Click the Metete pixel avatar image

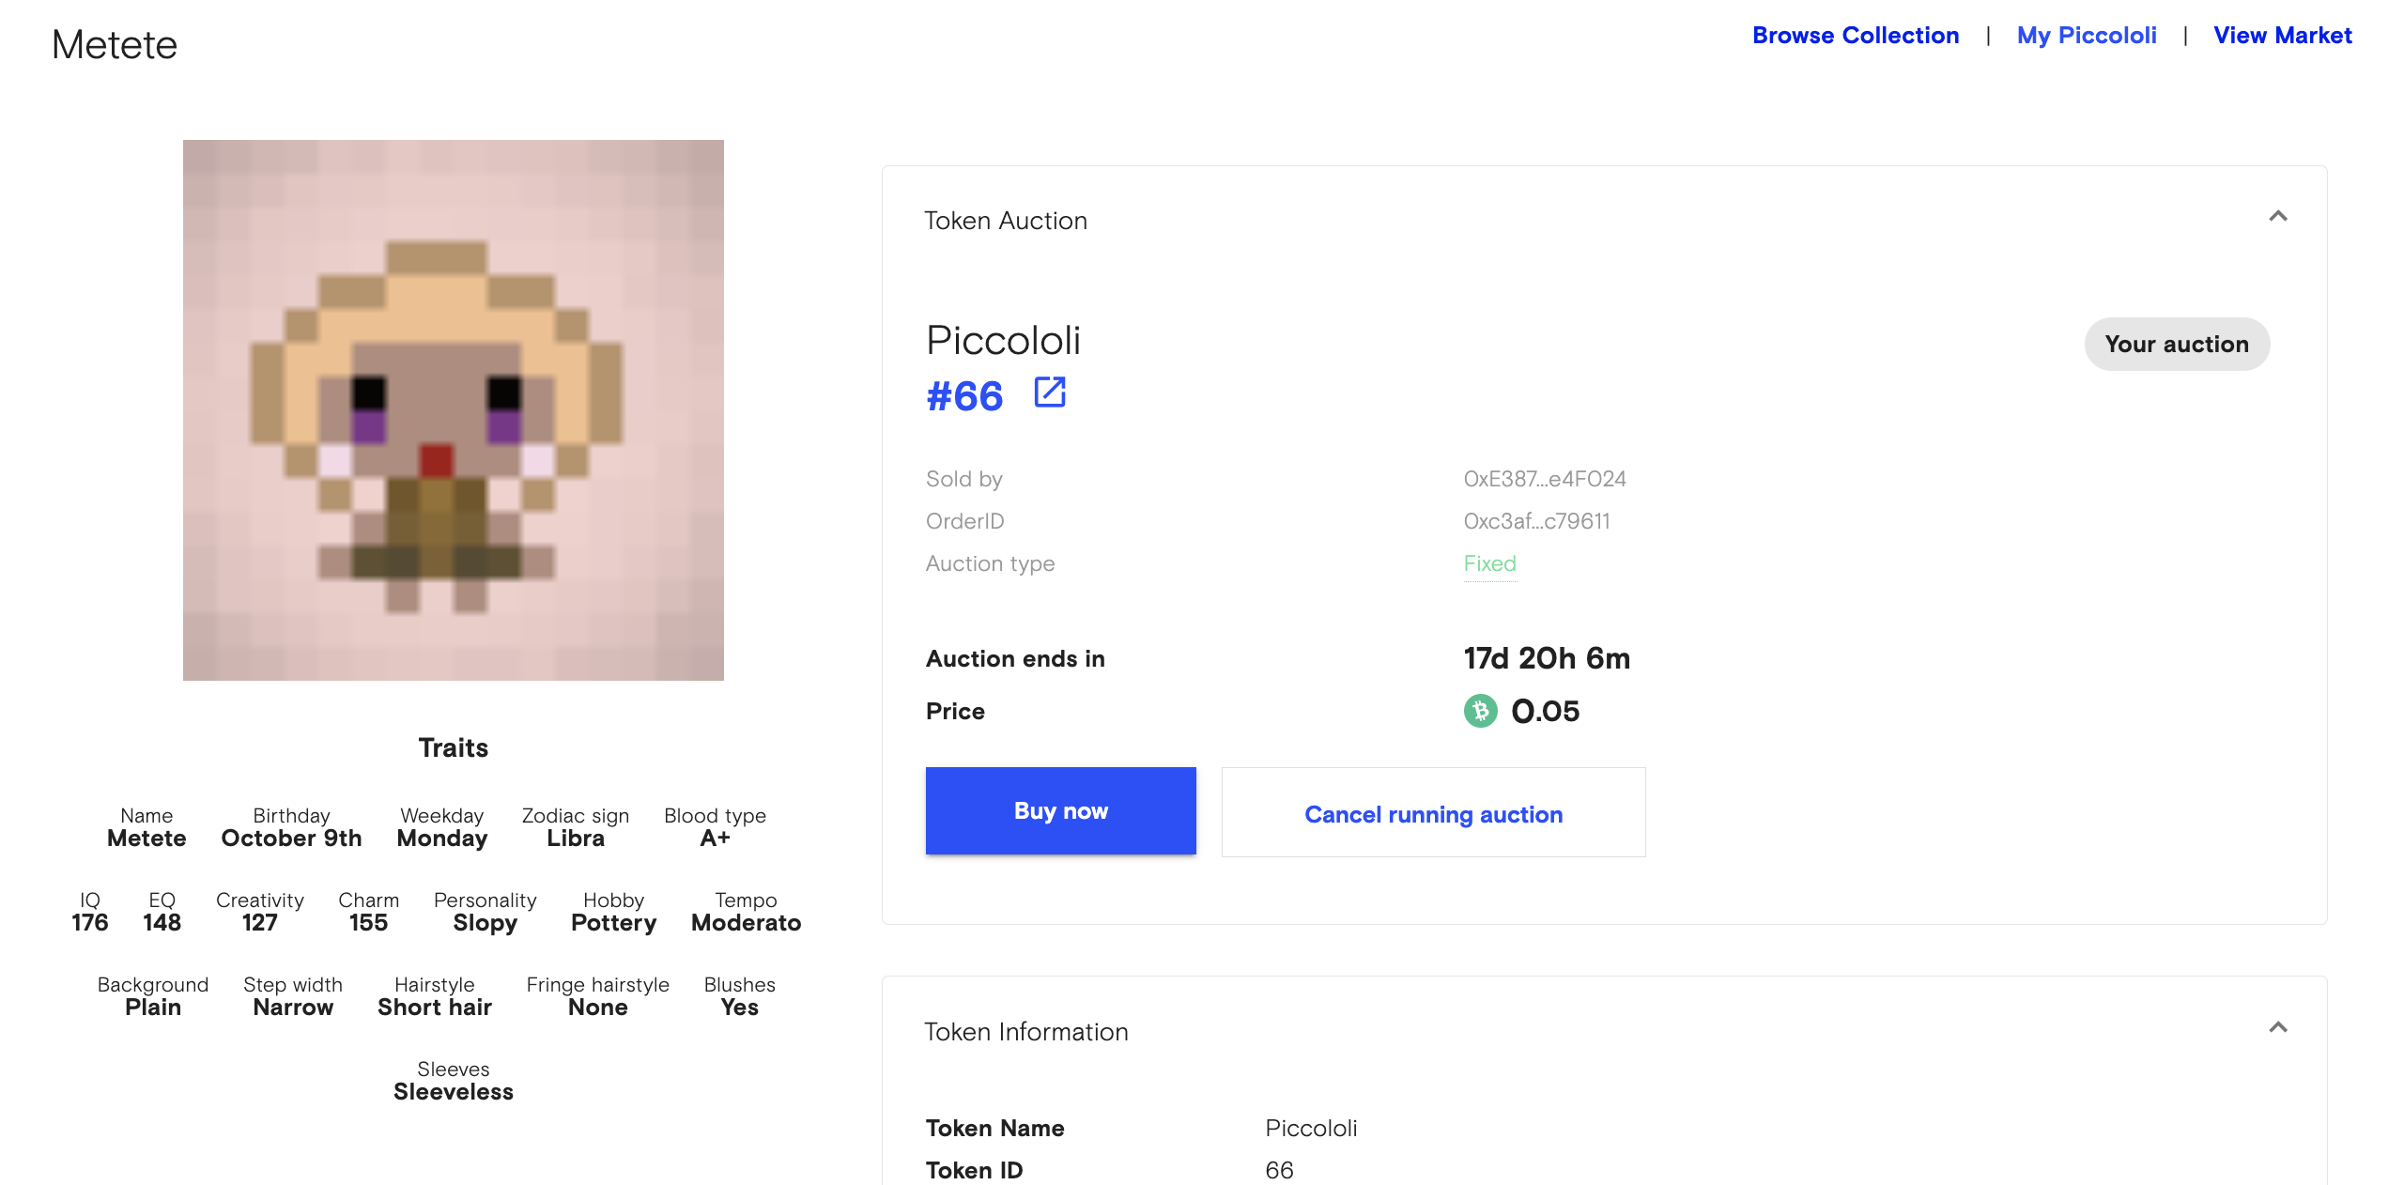(x=454, y=410)
